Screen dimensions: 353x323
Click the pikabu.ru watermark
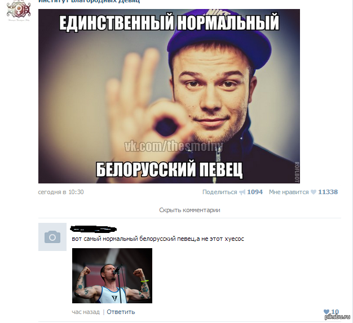coord(337,317)
